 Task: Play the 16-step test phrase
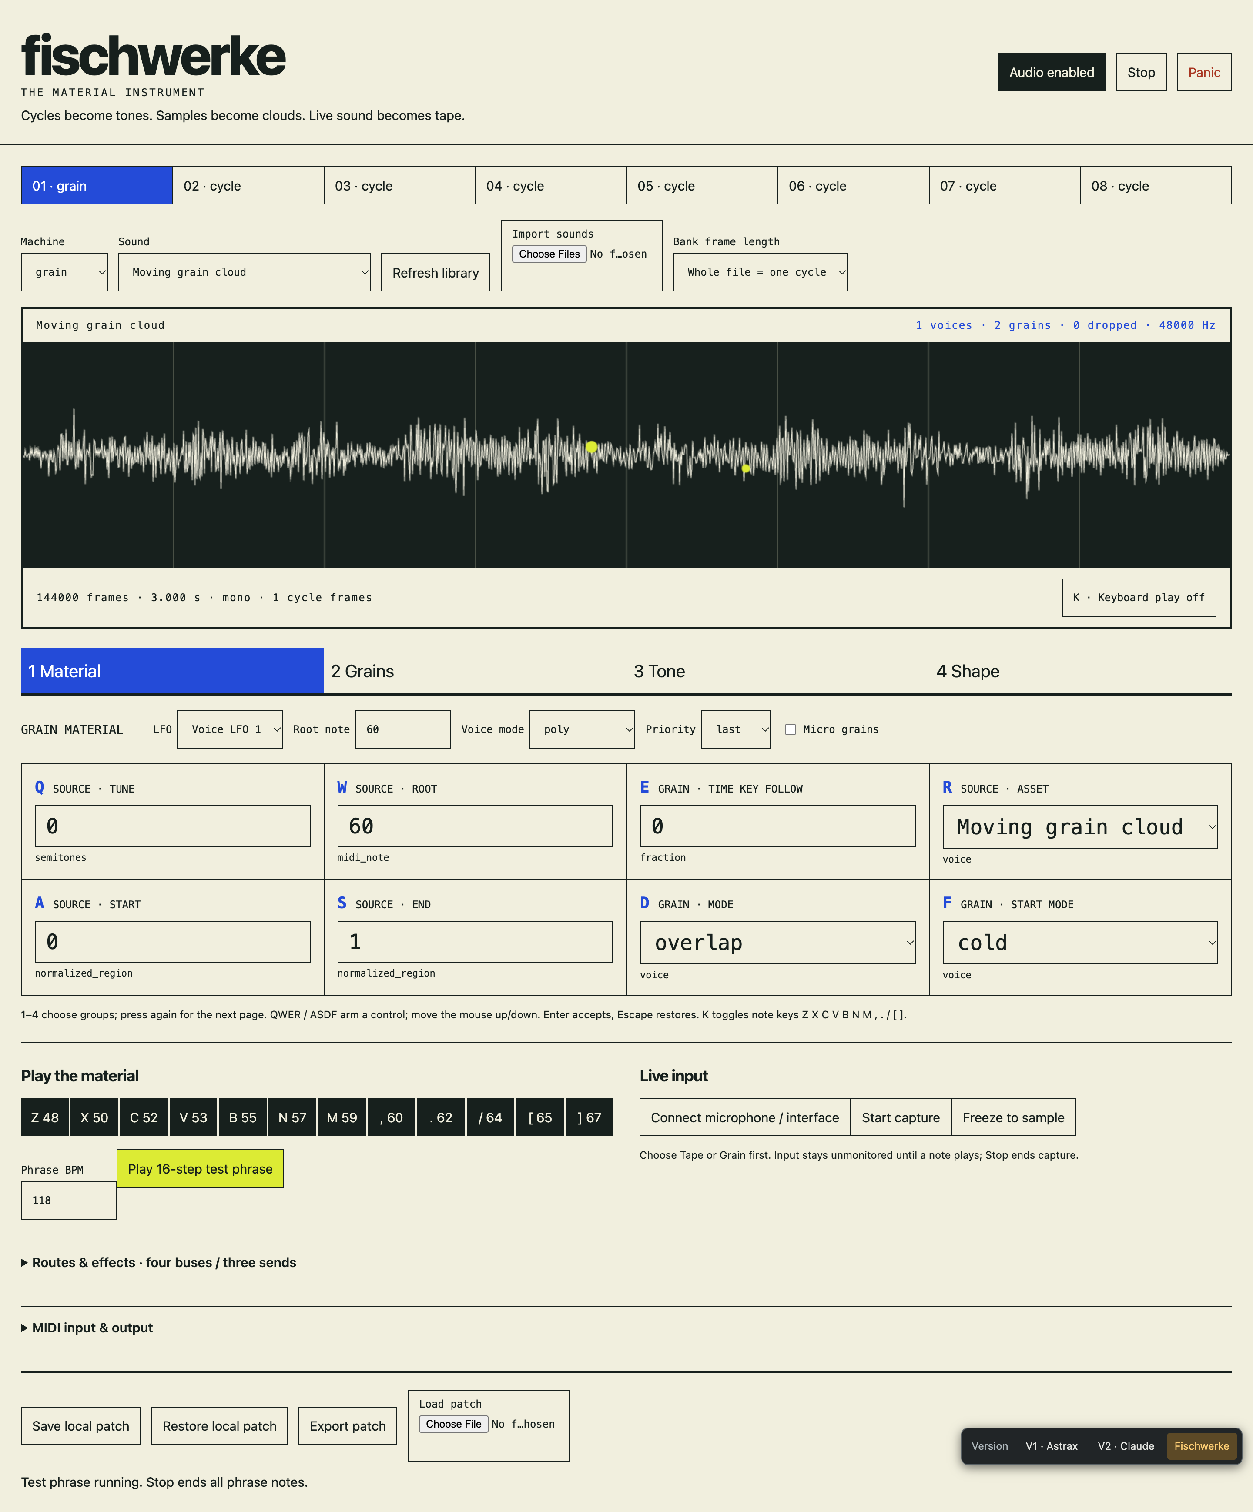click(x=200, y=1168)
